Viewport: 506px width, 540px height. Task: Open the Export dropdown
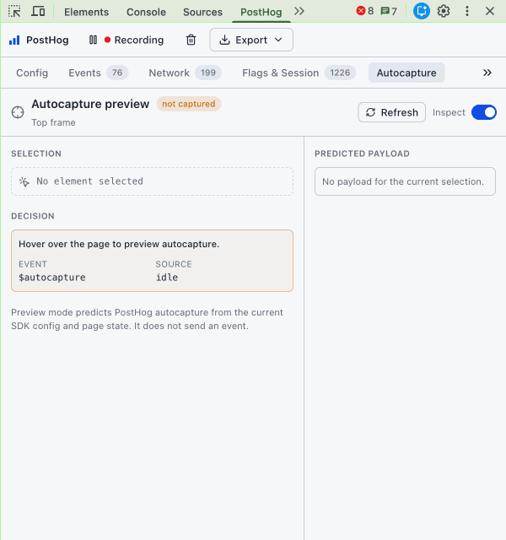251,40
